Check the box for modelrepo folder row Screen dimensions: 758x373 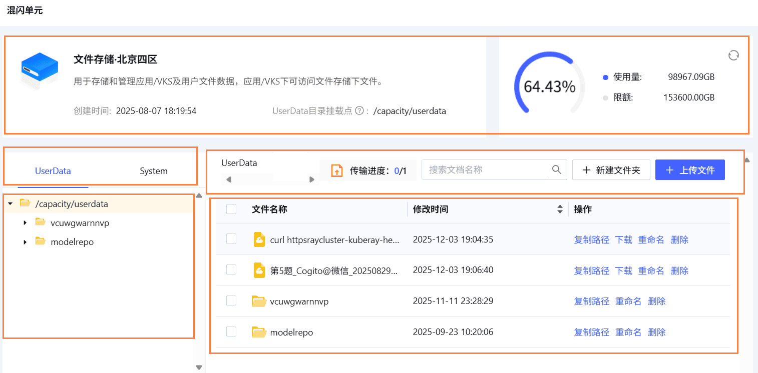coord(231,331)
